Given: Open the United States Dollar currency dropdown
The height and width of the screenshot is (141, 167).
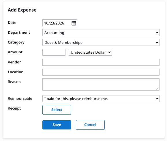Looking at the screenshot, I should pos(90,52).
